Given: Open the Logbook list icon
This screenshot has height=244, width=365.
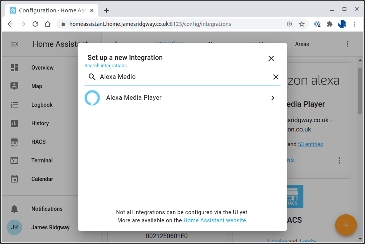Looking at the screenshot, I should click(14, 105).
